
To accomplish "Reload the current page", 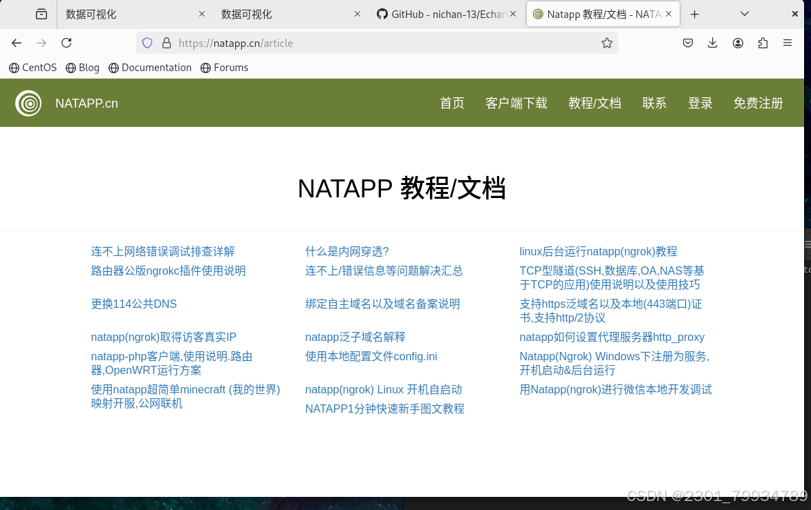I will [x=66, y=43].
